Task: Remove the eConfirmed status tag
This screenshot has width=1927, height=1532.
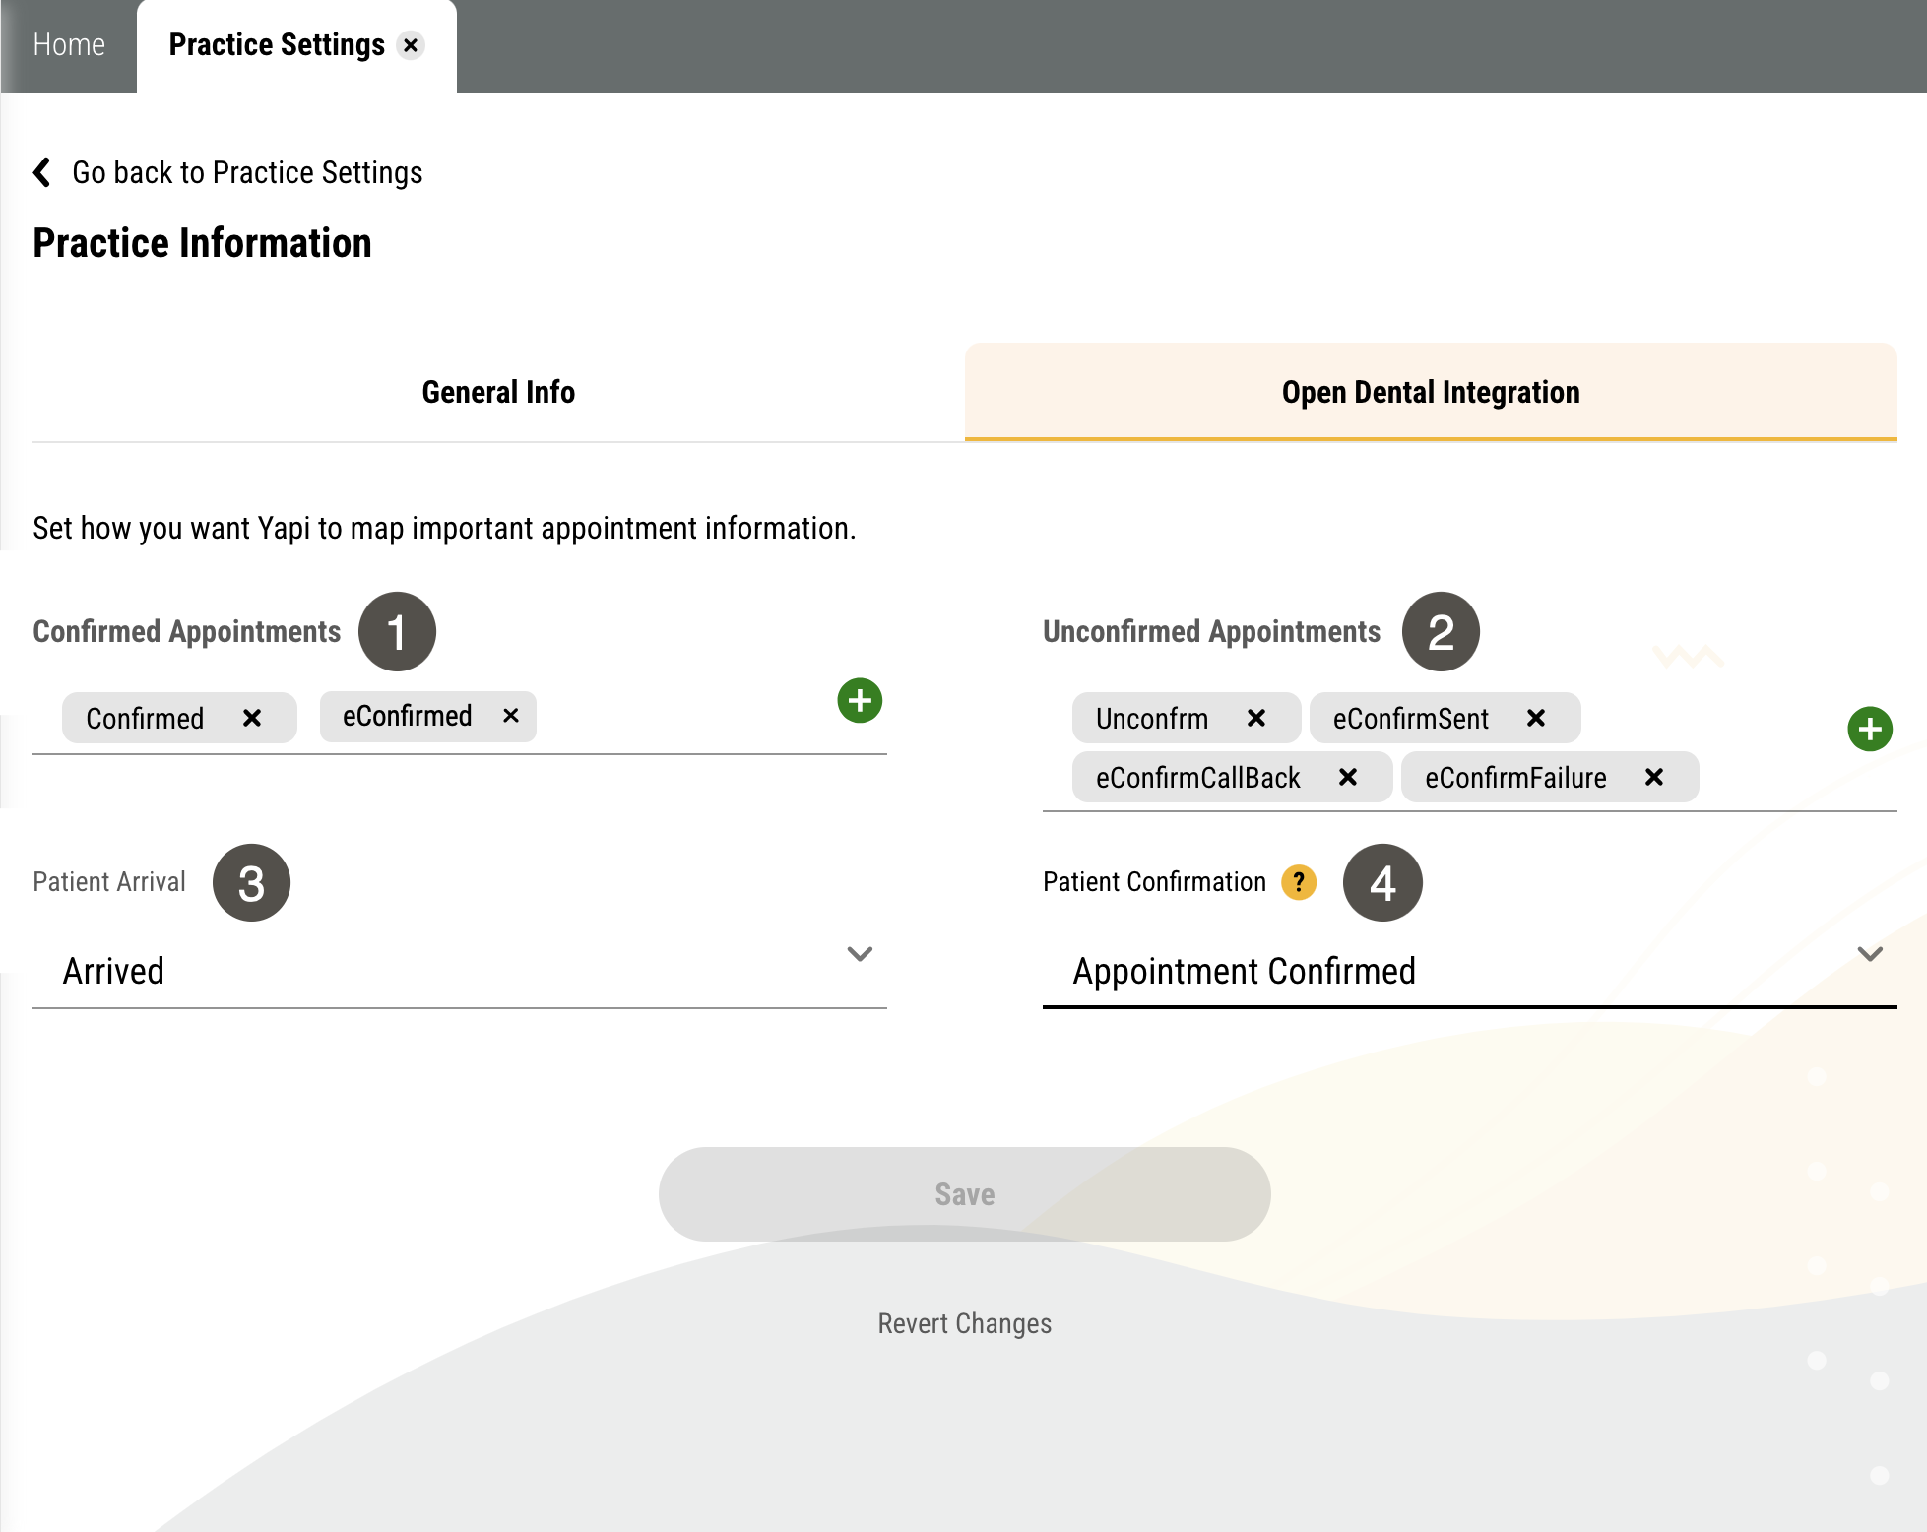Action: (x=511, y=716)
